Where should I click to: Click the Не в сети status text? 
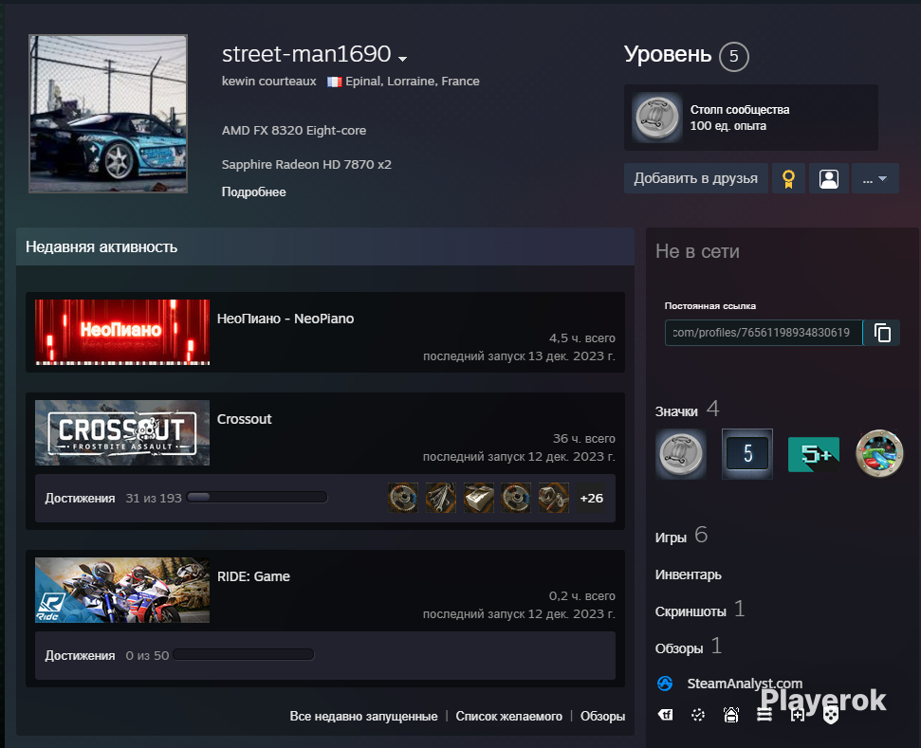pyautogui.click(x=697, y=251)
